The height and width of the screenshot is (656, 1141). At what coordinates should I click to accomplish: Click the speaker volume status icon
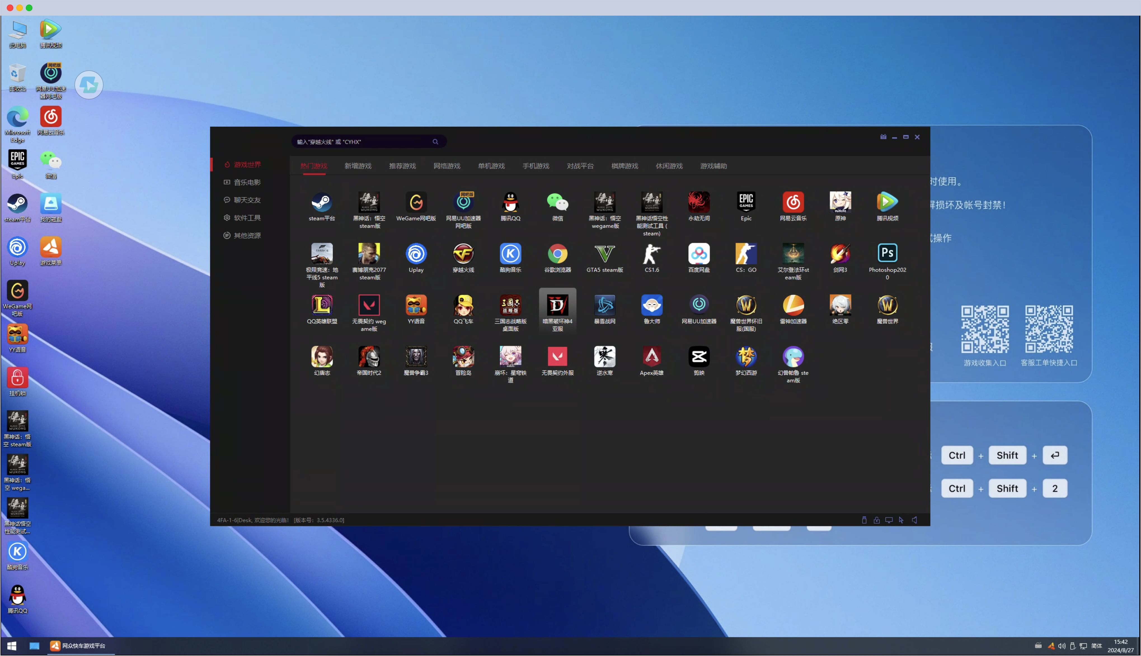914,520
